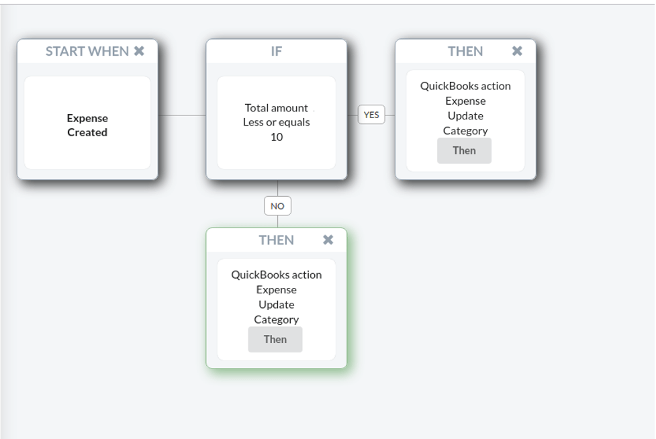Select the value 10 in the IF condition
The height and width of the screenshot is (439, 656).
[x=277, y=137]
